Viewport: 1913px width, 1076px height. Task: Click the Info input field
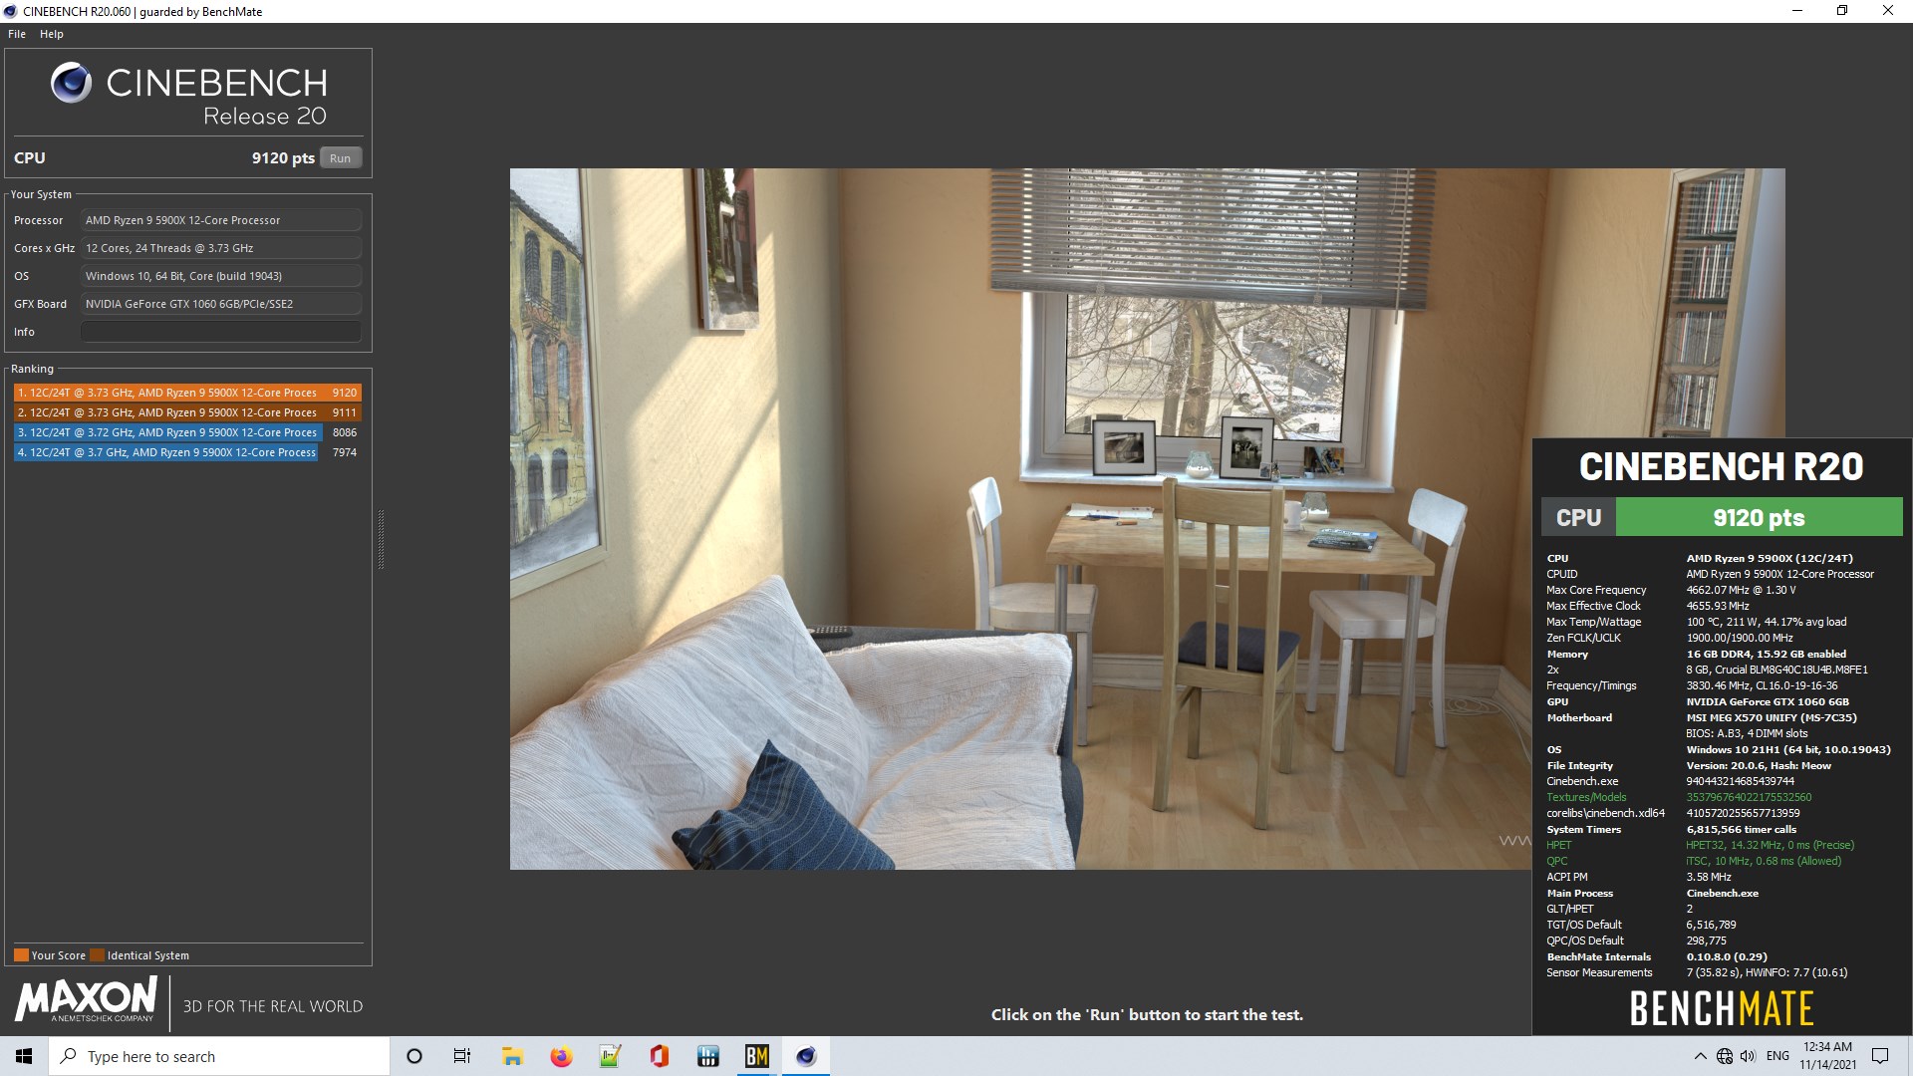[x=220, y=332]
